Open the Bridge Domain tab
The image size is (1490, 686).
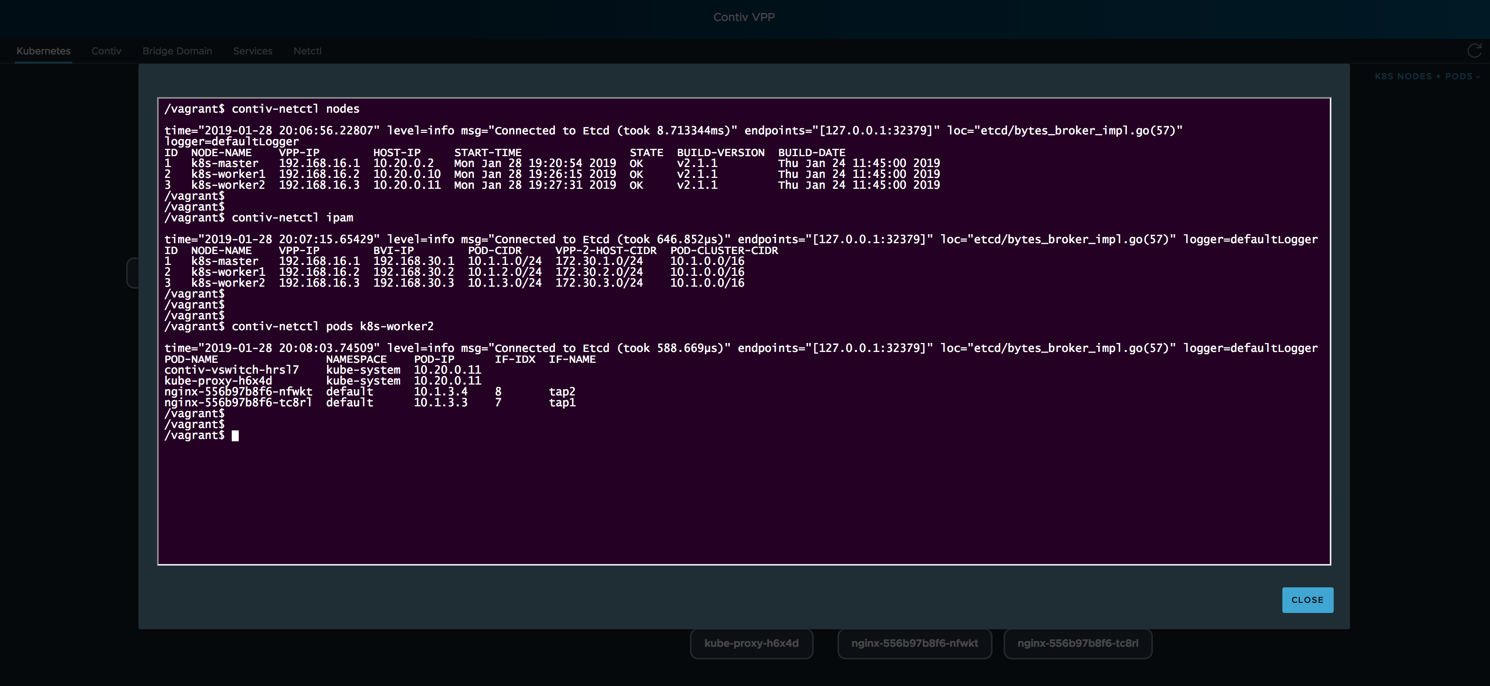tap(177, 51)
